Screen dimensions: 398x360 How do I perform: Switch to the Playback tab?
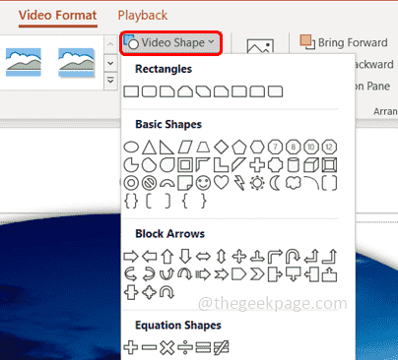point(143,16)
